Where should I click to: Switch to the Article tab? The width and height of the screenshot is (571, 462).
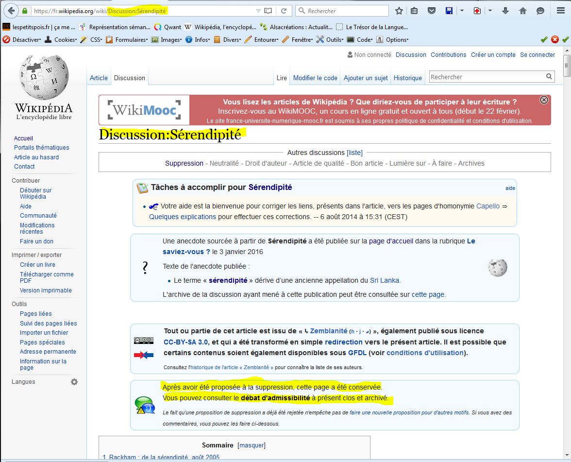(99, 78)
